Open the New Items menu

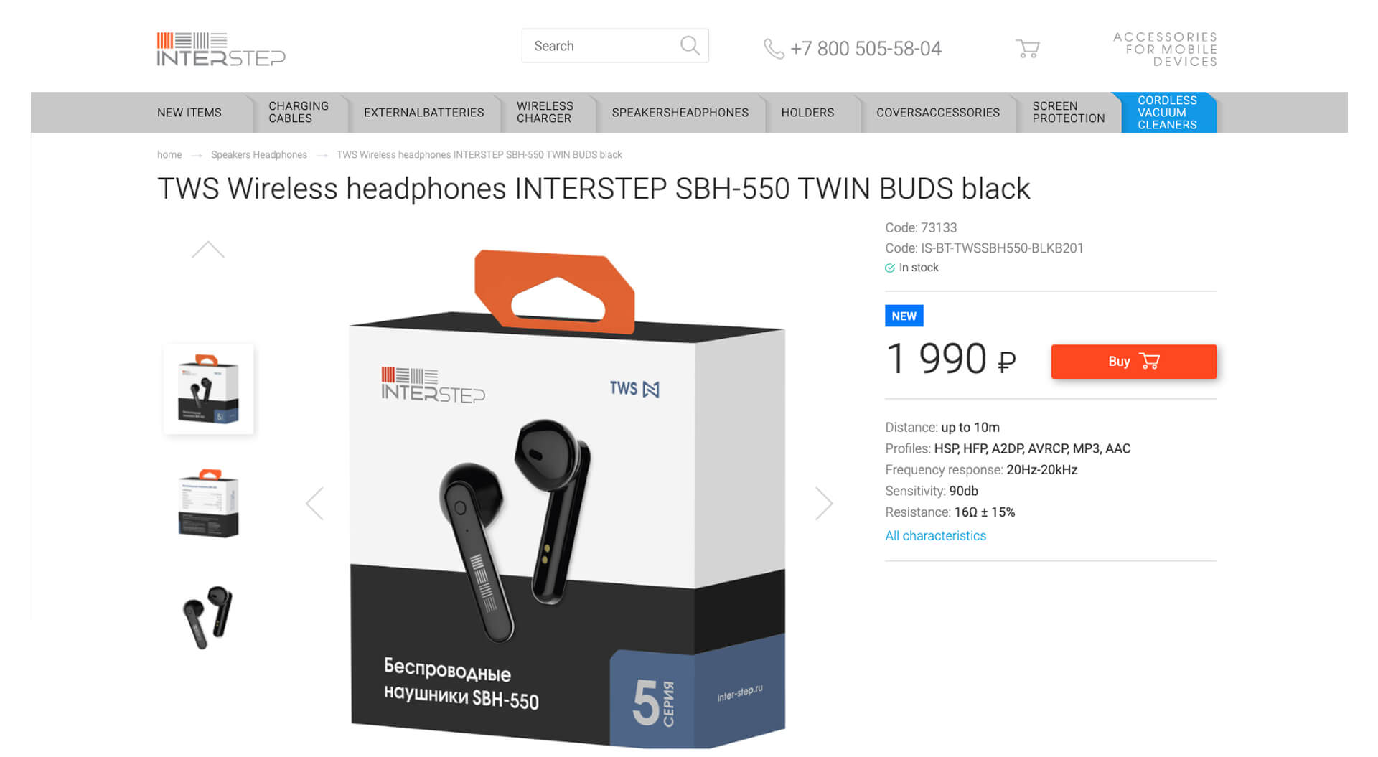click(x=189, y=113)
